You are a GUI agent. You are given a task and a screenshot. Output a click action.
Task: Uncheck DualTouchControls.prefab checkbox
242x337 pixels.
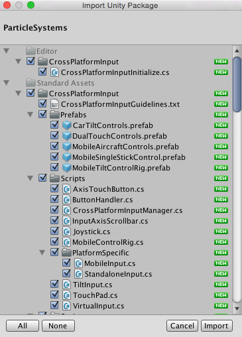click(54, 135)
